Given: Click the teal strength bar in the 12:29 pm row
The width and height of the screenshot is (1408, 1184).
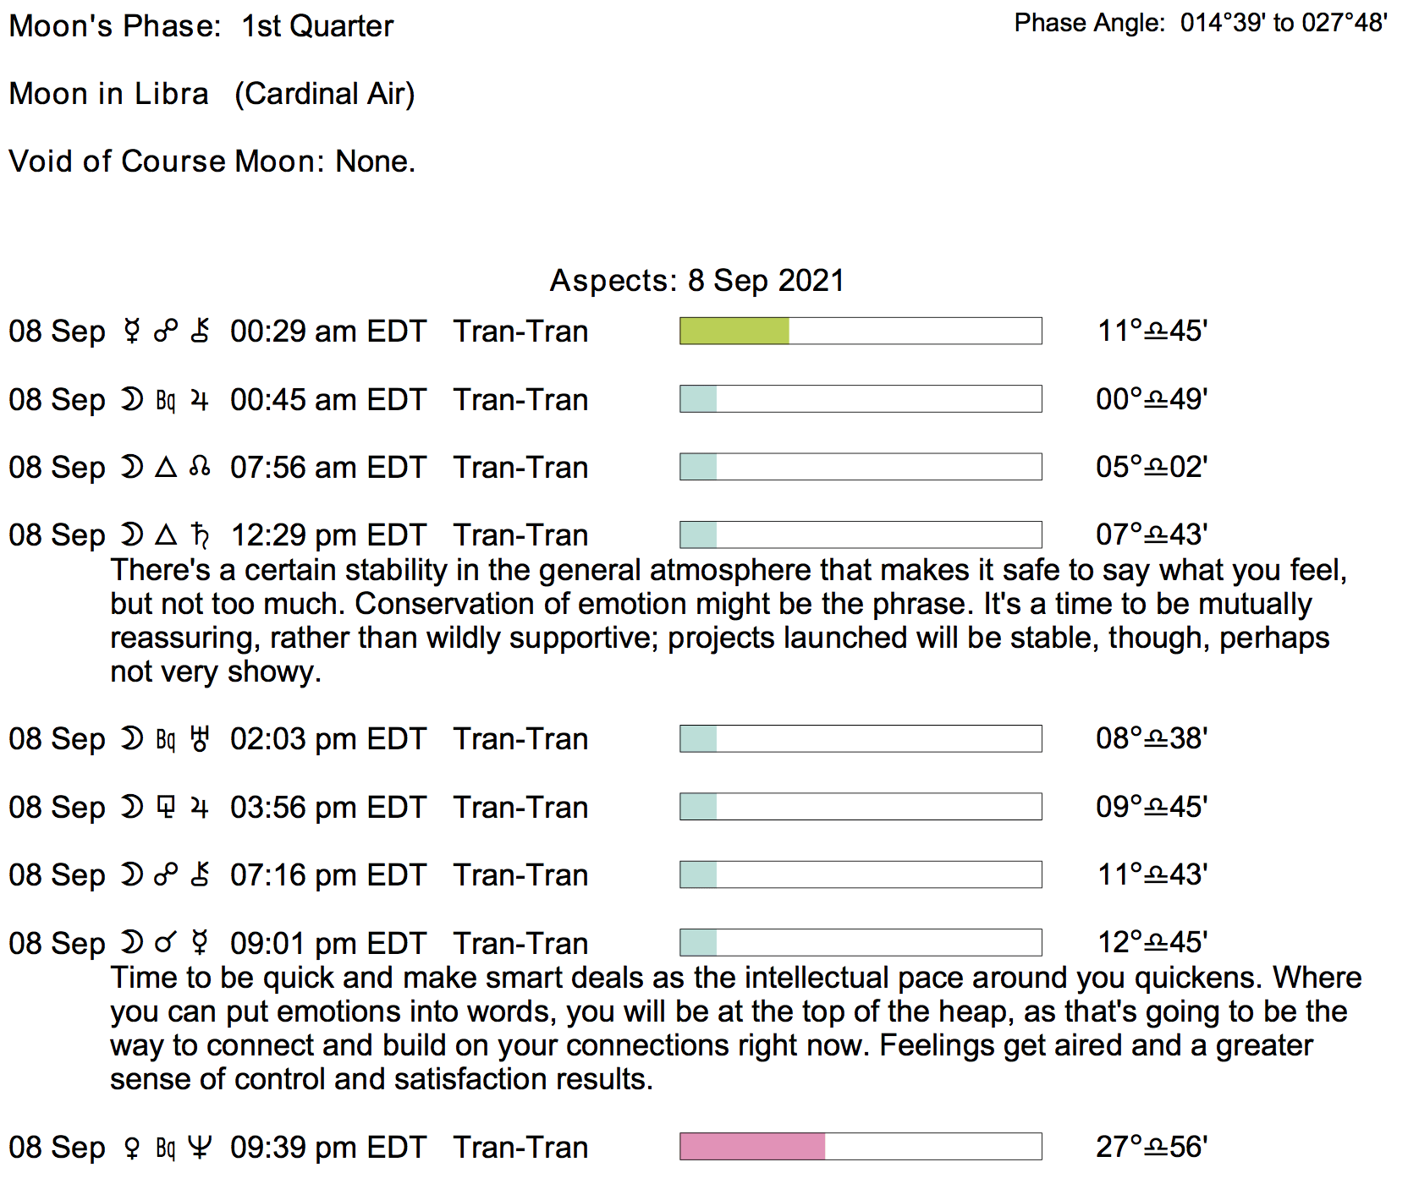Looking at the screenshot, I should (x=699, y=535).
